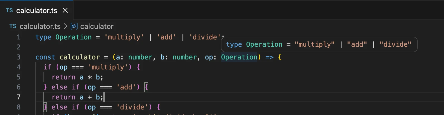Click line number 2 in the gutter

point(18,47)
